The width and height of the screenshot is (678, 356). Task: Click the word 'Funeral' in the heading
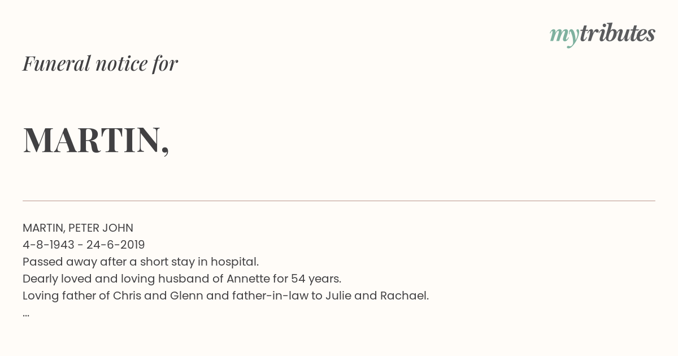click(x=56, y=63)
